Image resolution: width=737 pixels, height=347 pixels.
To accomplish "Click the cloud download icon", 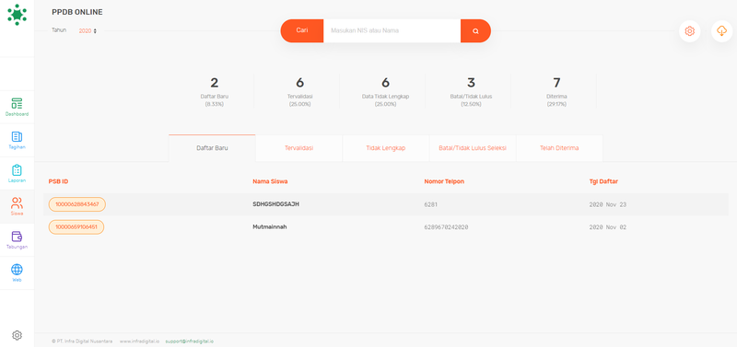I will [721, 31].
